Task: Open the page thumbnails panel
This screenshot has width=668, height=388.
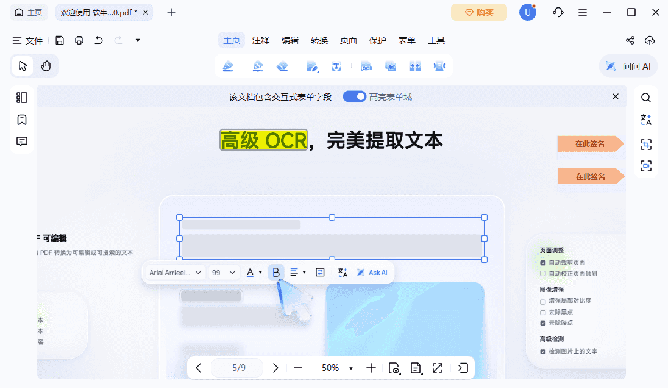Action: coord(22,98)
